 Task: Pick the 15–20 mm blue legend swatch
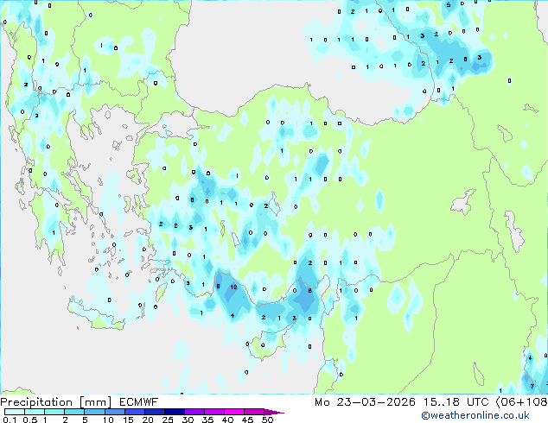(134, 412)
